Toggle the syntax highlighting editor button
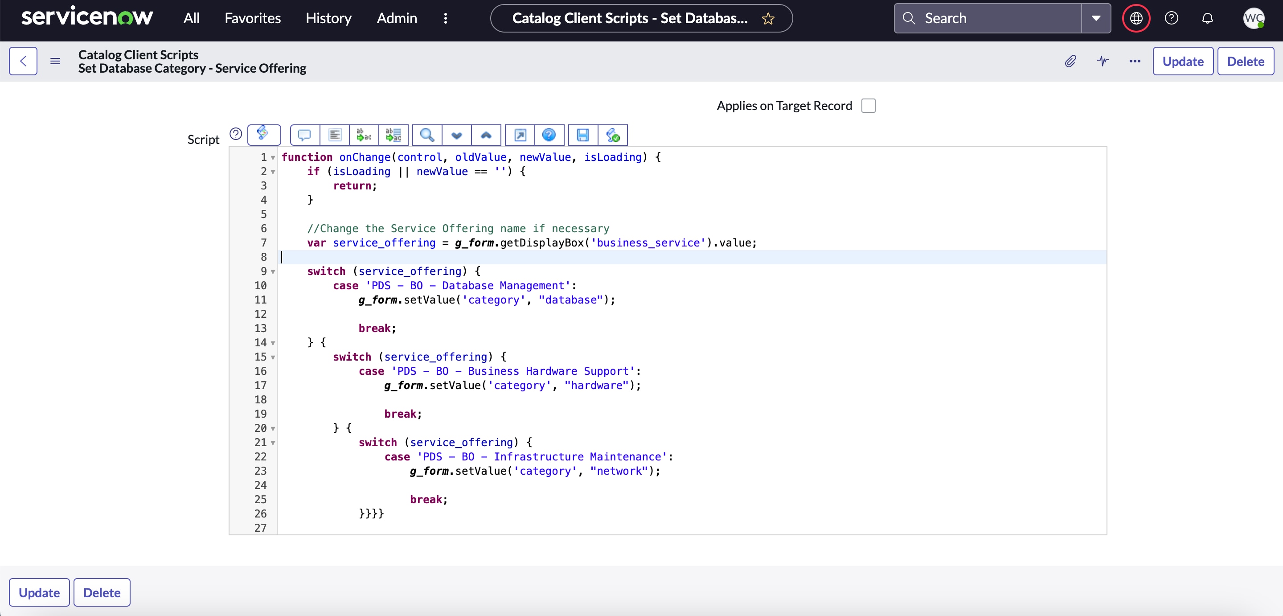 (x=263, y=135)
